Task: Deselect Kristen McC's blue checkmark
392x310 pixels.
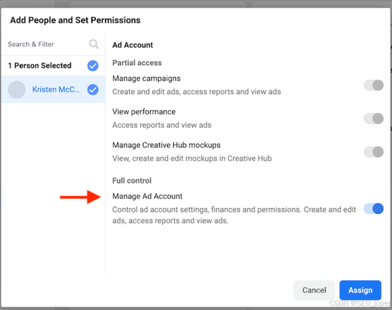Action: (x=93, y=90)
